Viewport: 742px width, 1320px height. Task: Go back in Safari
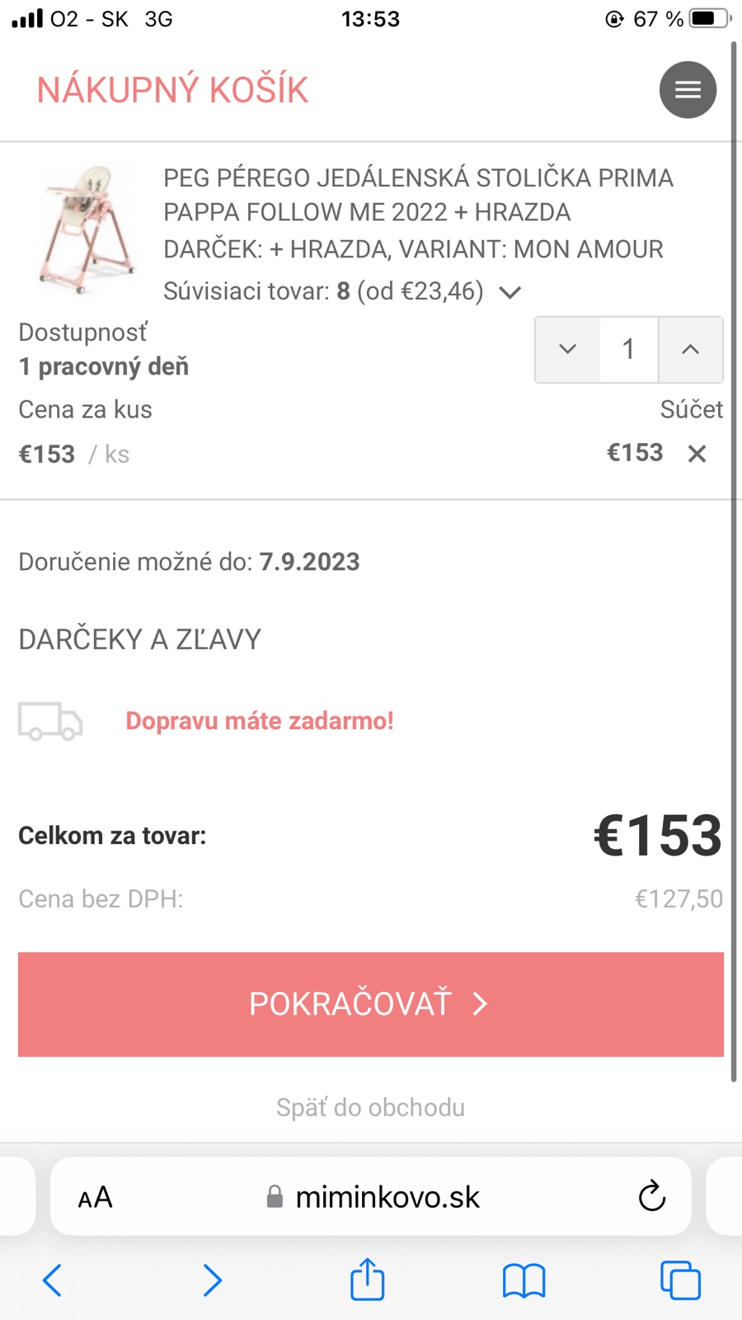tap(52, 1280)
